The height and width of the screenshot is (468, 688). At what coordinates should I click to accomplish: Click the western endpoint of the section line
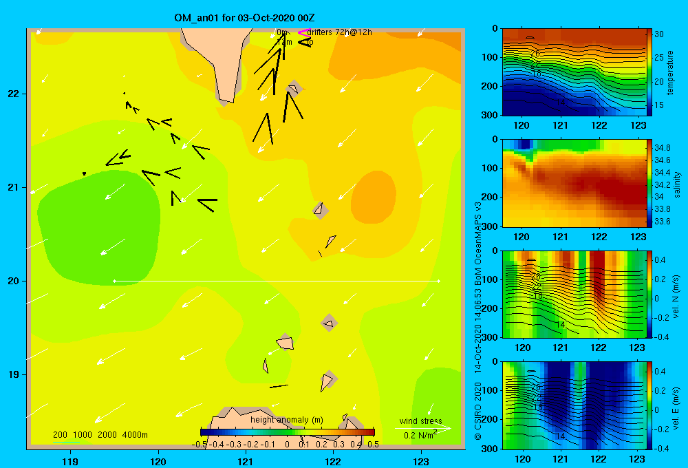coord(114,281)
